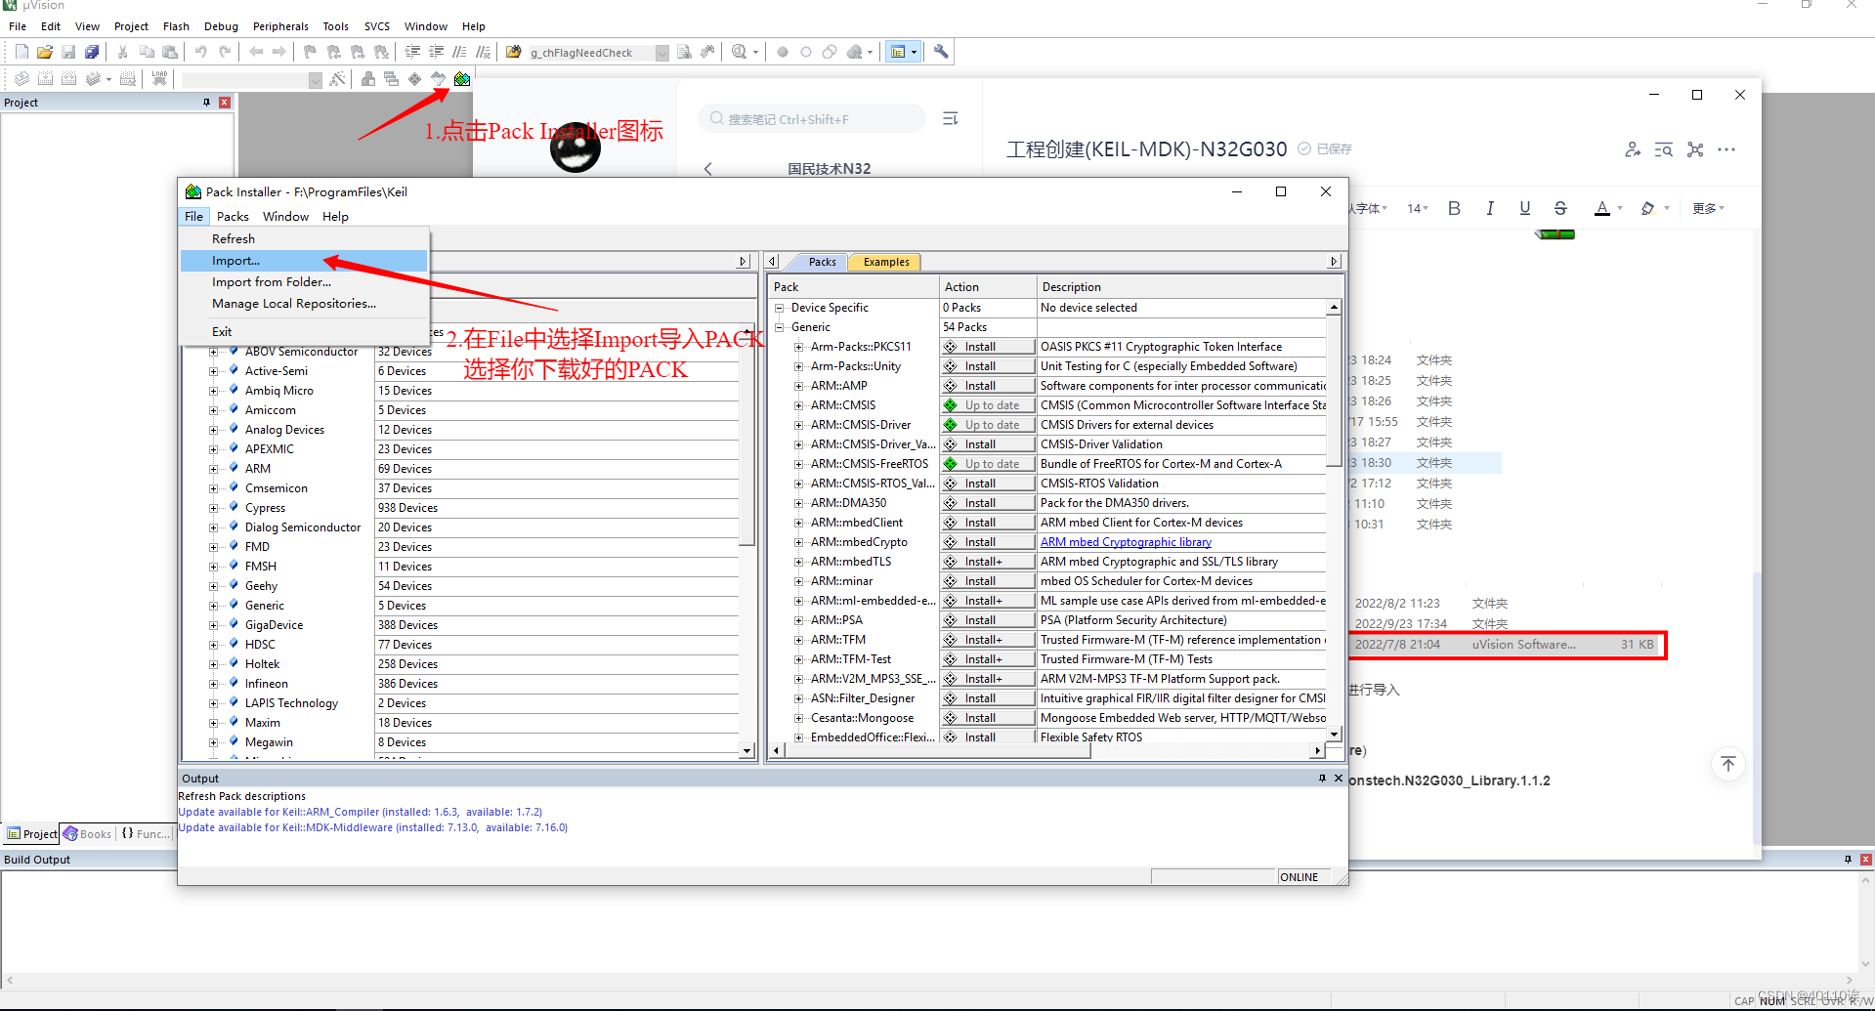Click the Navigate Backwards arrow icon
This screenshot has height=1011, width=1875.
click(x=256, y=52)
